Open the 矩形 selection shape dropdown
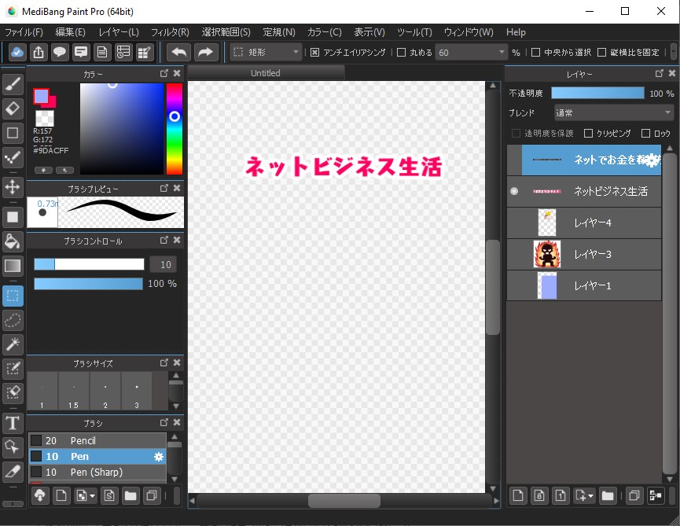The height and width of the screenshot is (526, 680). (x=267, y=53)
